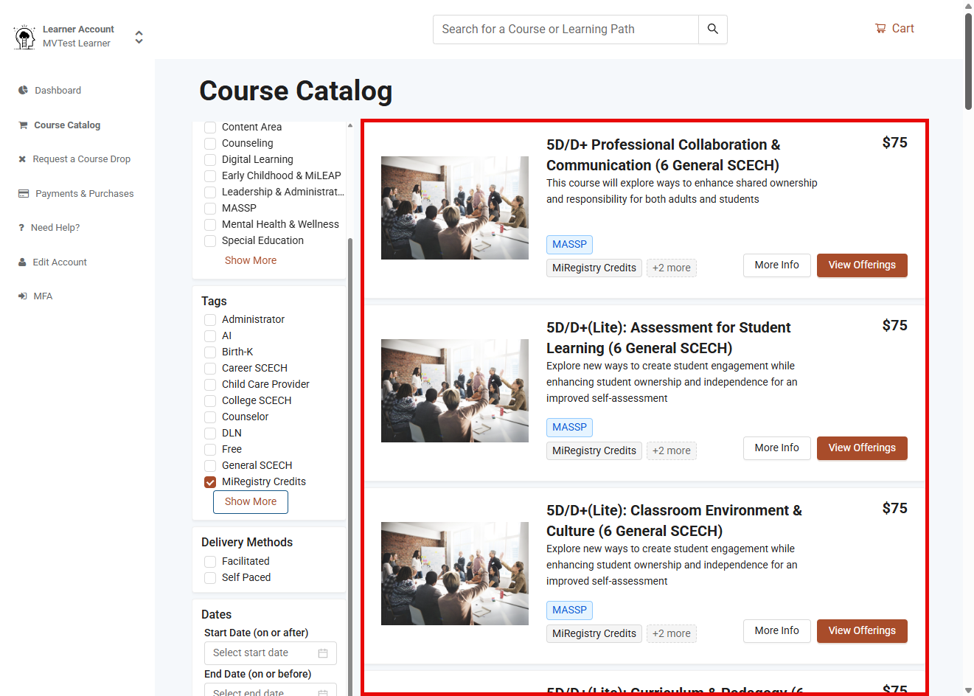The image size is (974, 696).
Task: Check Mental Health & Wellness filter
Action: 210,225
